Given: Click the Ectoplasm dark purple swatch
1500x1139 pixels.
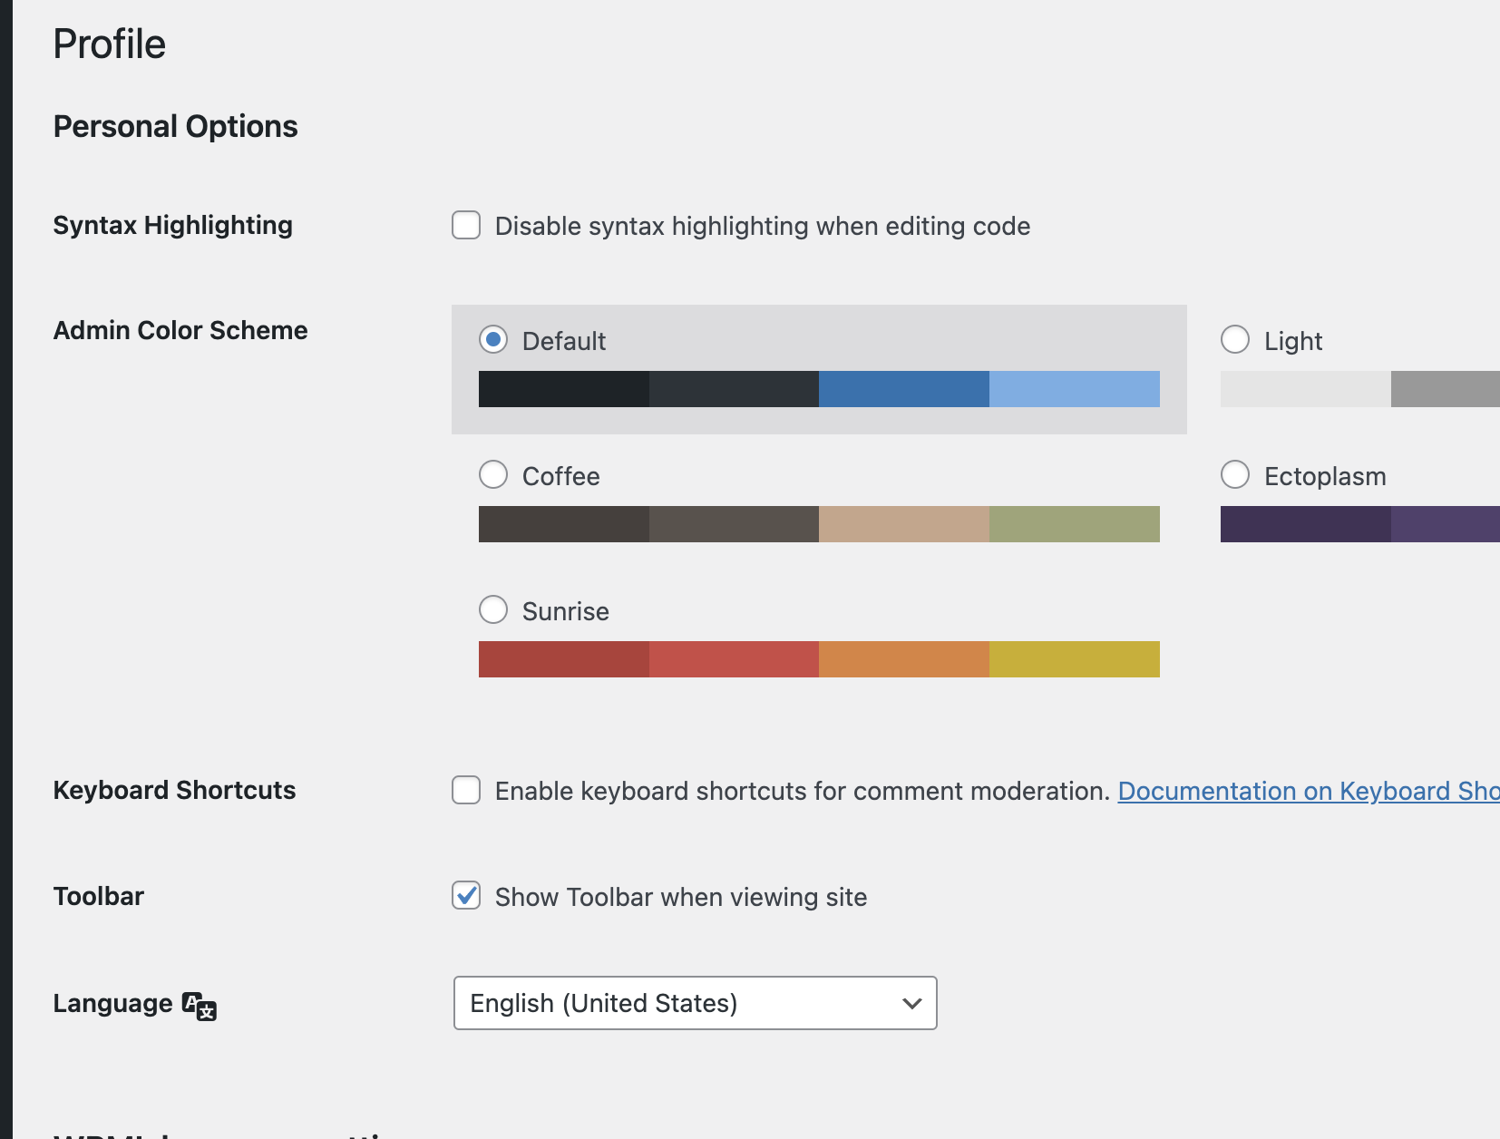Looking at the screenshot, I should point(1305,524).
